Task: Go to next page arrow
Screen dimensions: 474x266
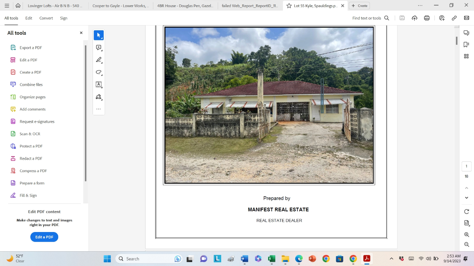Action: 467,198
